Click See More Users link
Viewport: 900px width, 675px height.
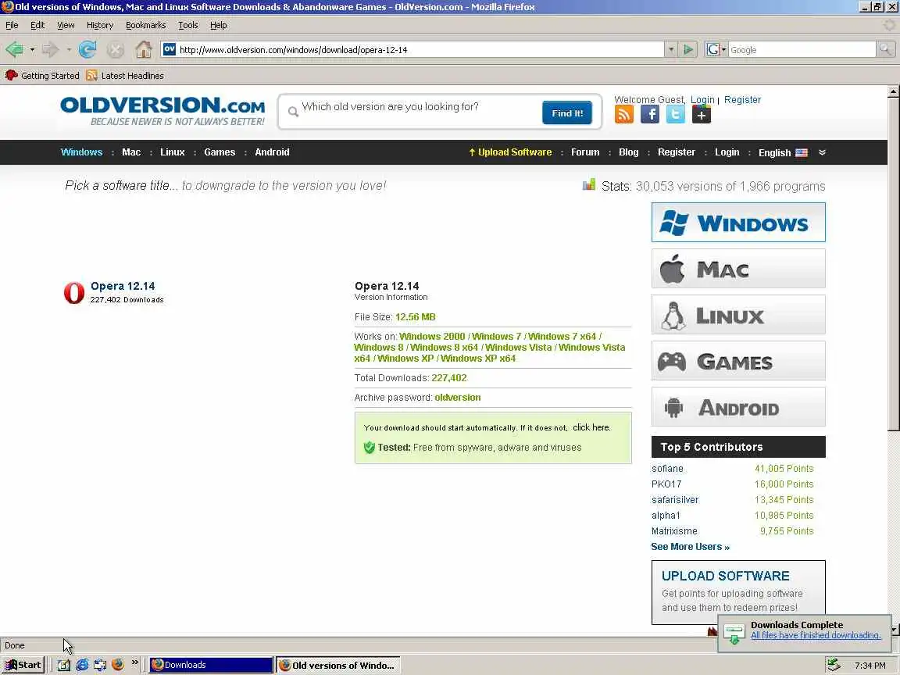point(690,546)
